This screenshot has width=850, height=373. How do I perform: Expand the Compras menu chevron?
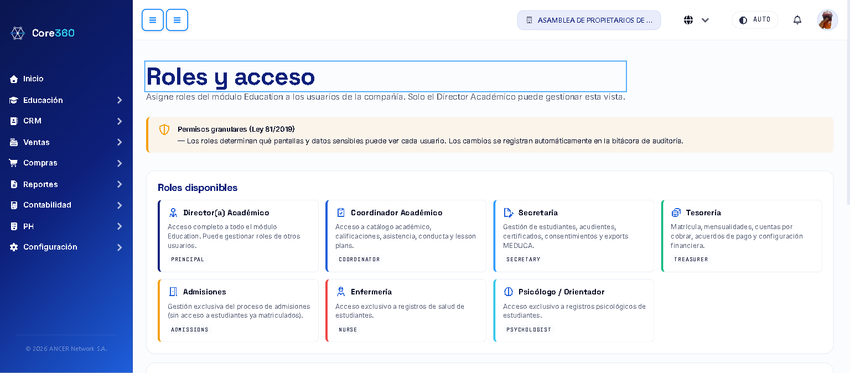119,163
